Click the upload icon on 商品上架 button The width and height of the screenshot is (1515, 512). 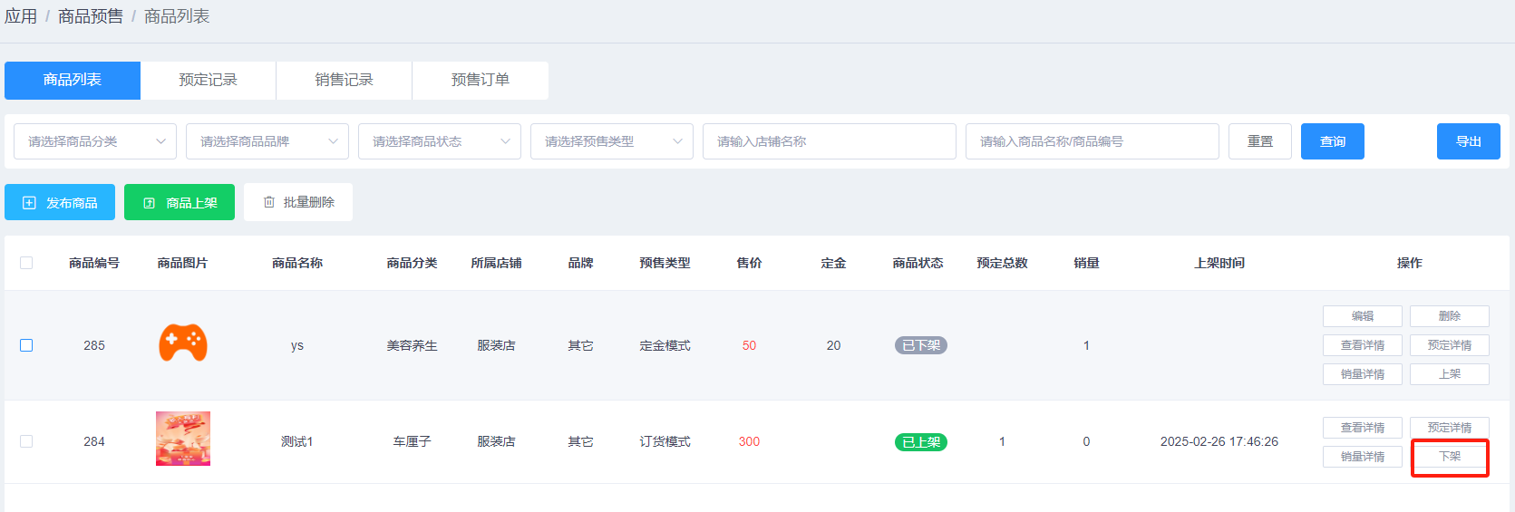tap(150, 203)
